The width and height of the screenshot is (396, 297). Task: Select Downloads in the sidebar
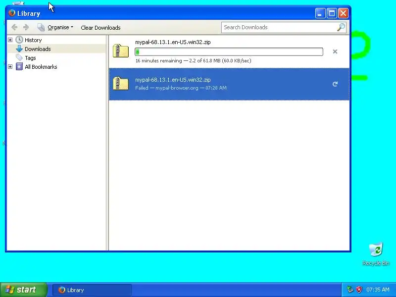pyautogui.click(x=38, y=49)
